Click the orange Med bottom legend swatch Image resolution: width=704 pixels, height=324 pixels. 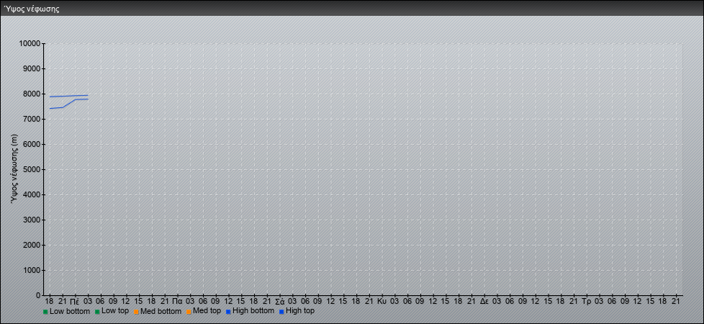click(x=135, y=312)
